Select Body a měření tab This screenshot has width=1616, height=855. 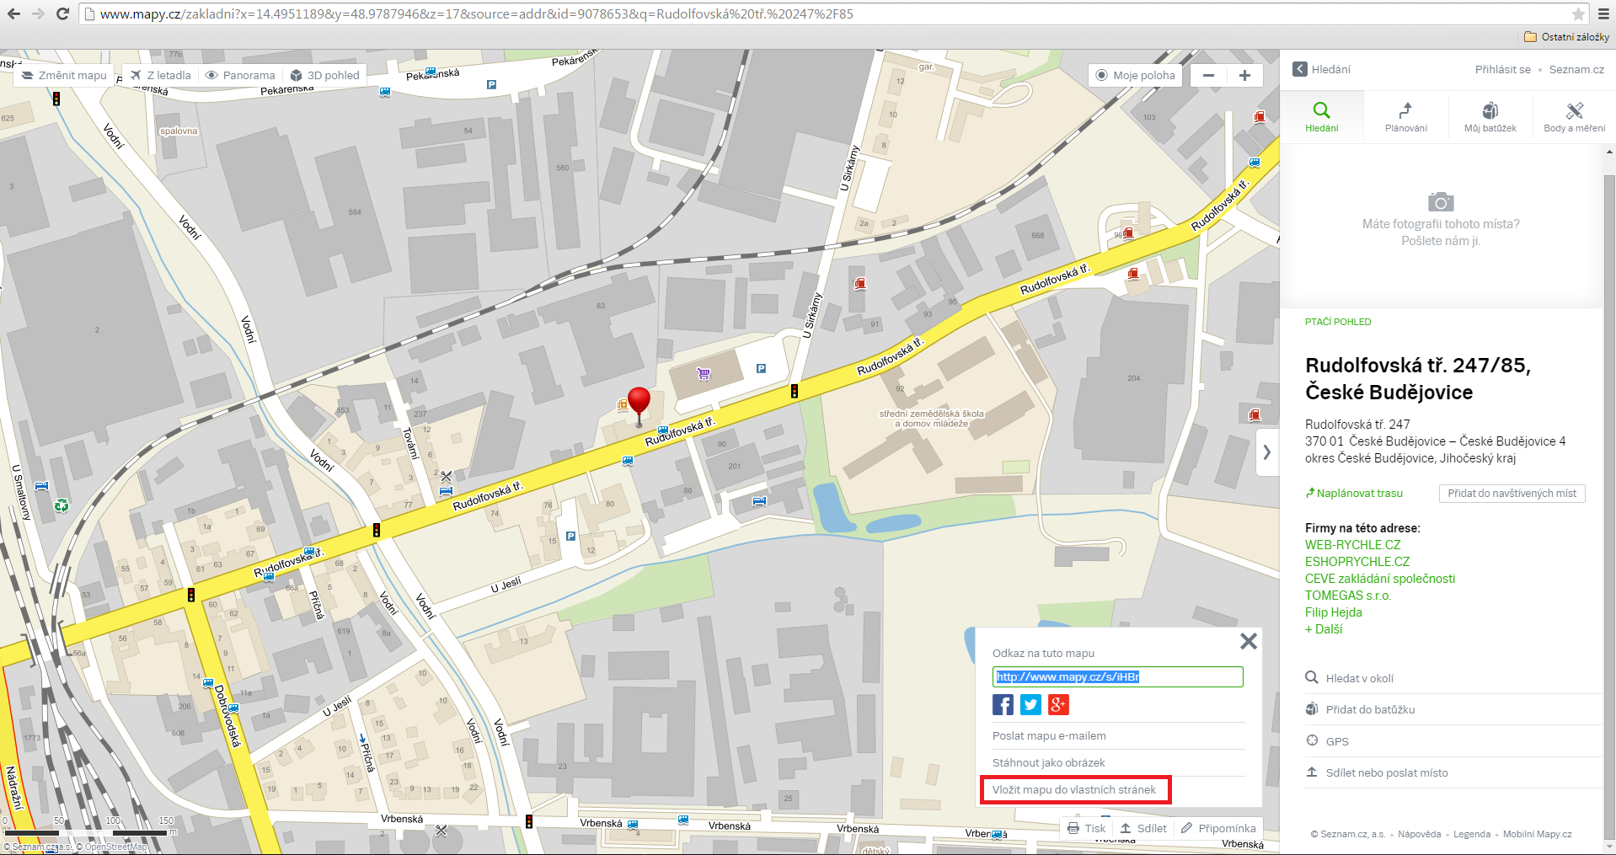click(1574, 116)
